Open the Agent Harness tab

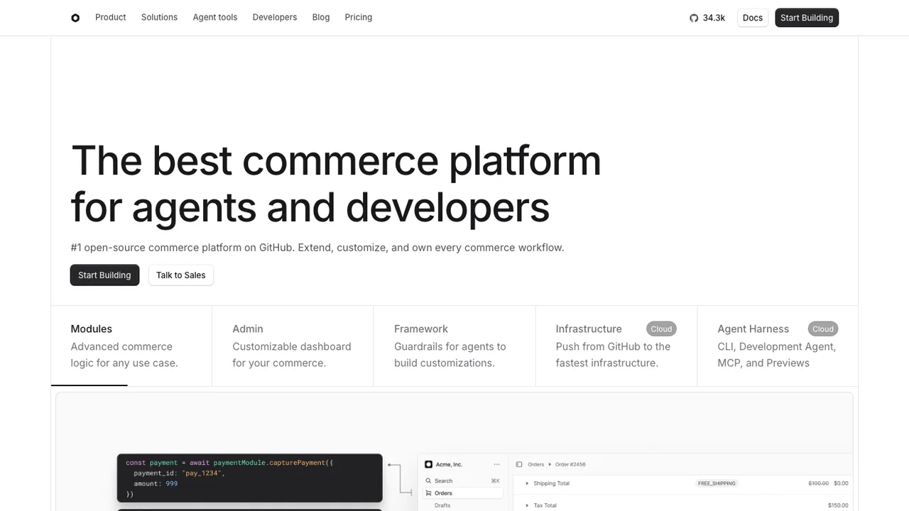(x=778, y=346)
